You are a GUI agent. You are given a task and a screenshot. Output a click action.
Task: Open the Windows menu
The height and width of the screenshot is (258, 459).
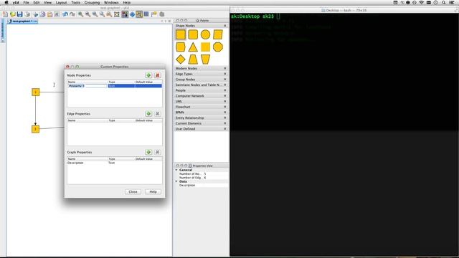(111, 2)
